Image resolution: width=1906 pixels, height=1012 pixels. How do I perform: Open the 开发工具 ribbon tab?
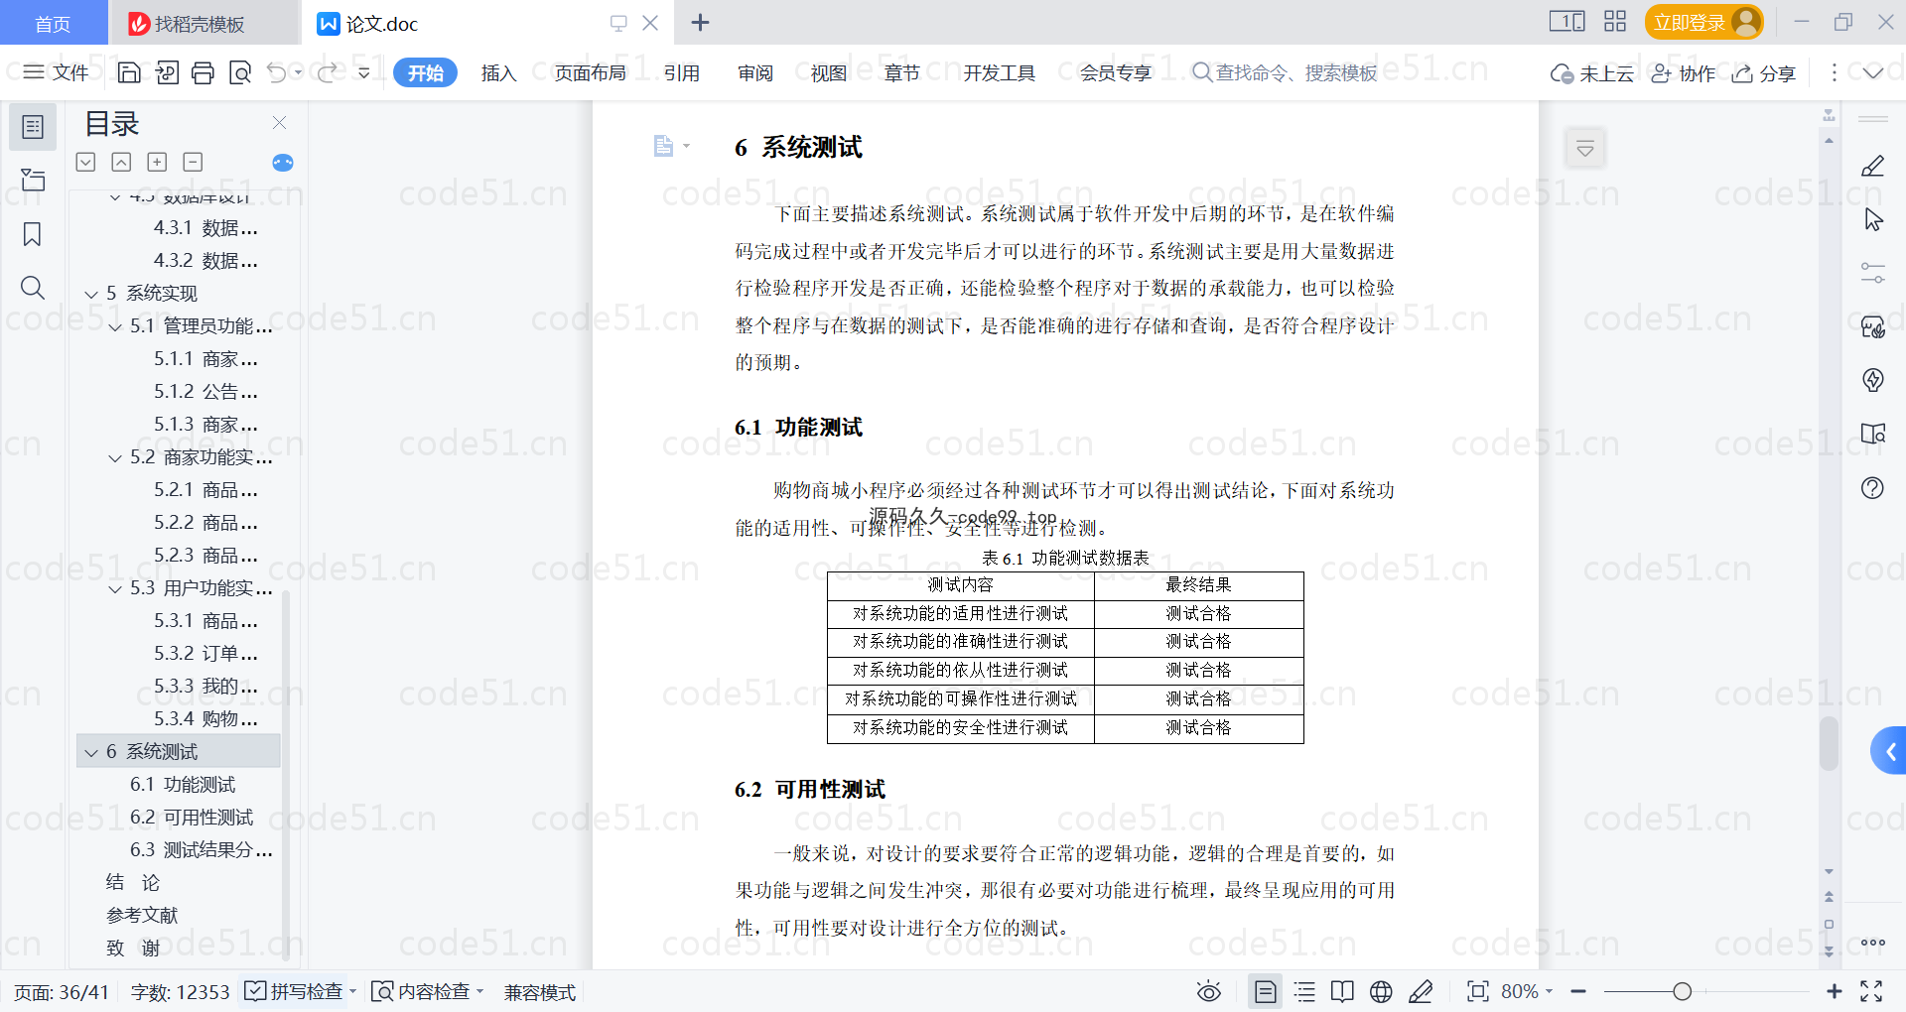[999, 72]
